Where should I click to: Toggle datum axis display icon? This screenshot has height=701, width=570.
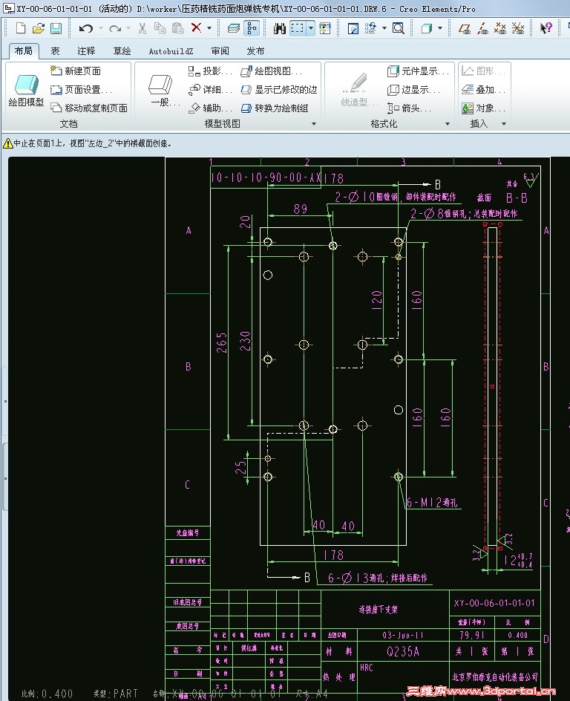(482, 28)
